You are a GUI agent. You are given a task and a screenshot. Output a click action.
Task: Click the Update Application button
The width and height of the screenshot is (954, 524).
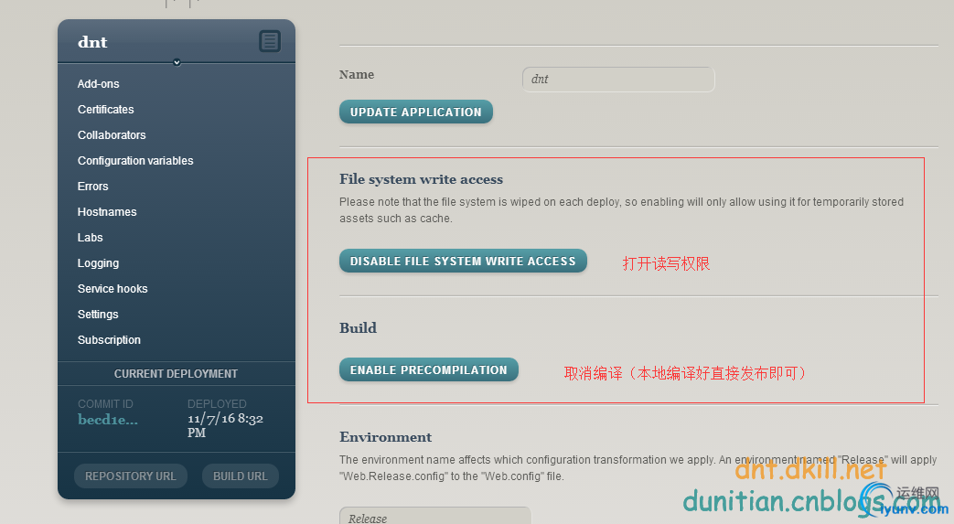(416, 112)
